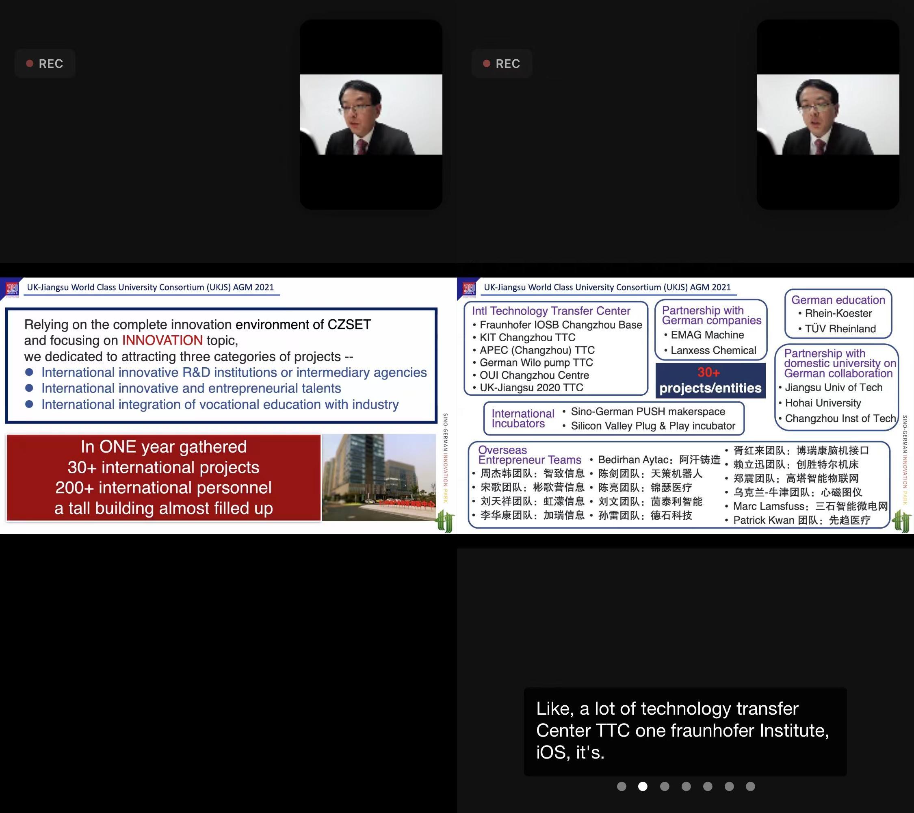Image resolution: width=914 pixels, height=813 pixels.
Task: Select 'Jiangsu Univ of Tech' bullet
Action: click(834, 387)
